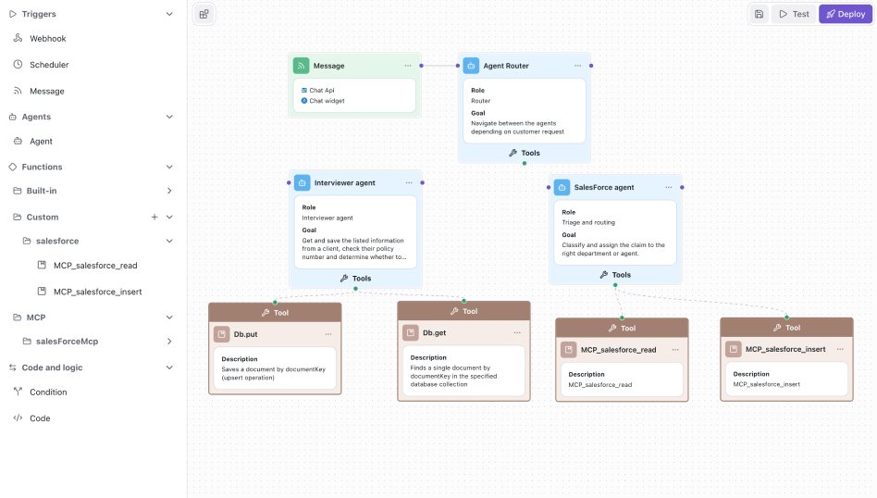Screen dimensions: 877x498
Task: Click the Db.put Tool header bar
Action: click(x=275, y=313)
